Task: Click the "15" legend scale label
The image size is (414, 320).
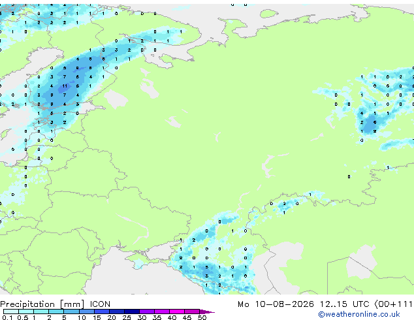Action: click(x=97, y=317)
